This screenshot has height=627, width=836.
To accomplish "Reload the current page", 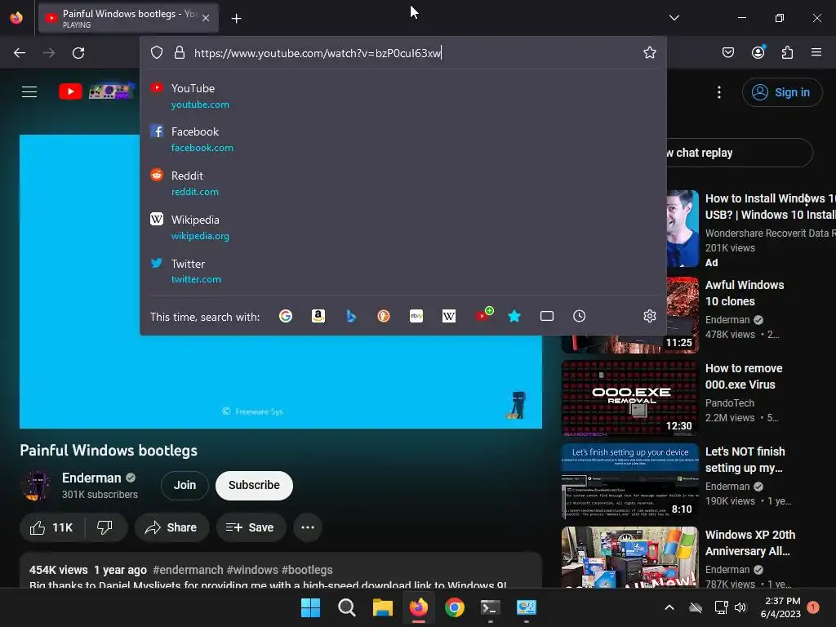I will (78, 53).
